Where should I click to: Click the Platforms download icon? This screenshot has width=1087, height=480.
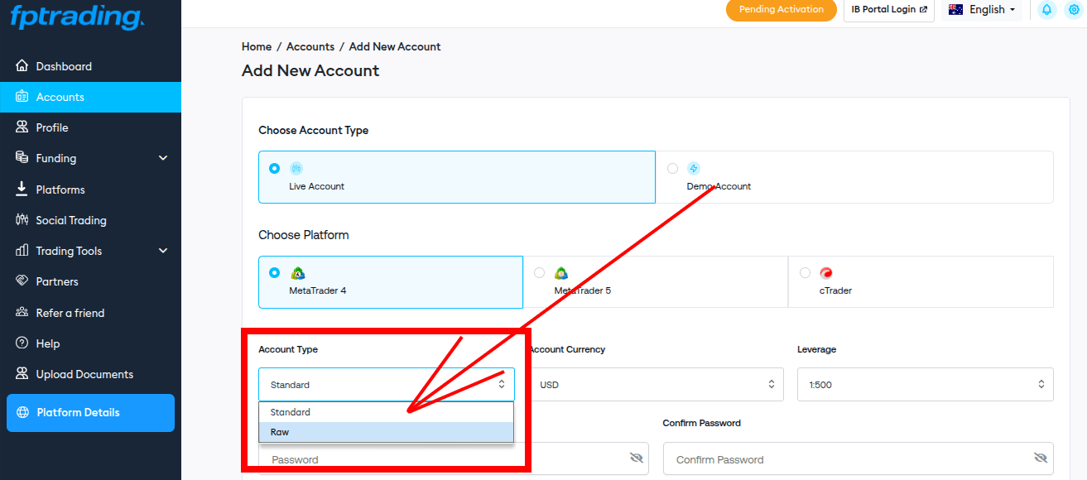point(22,190)
